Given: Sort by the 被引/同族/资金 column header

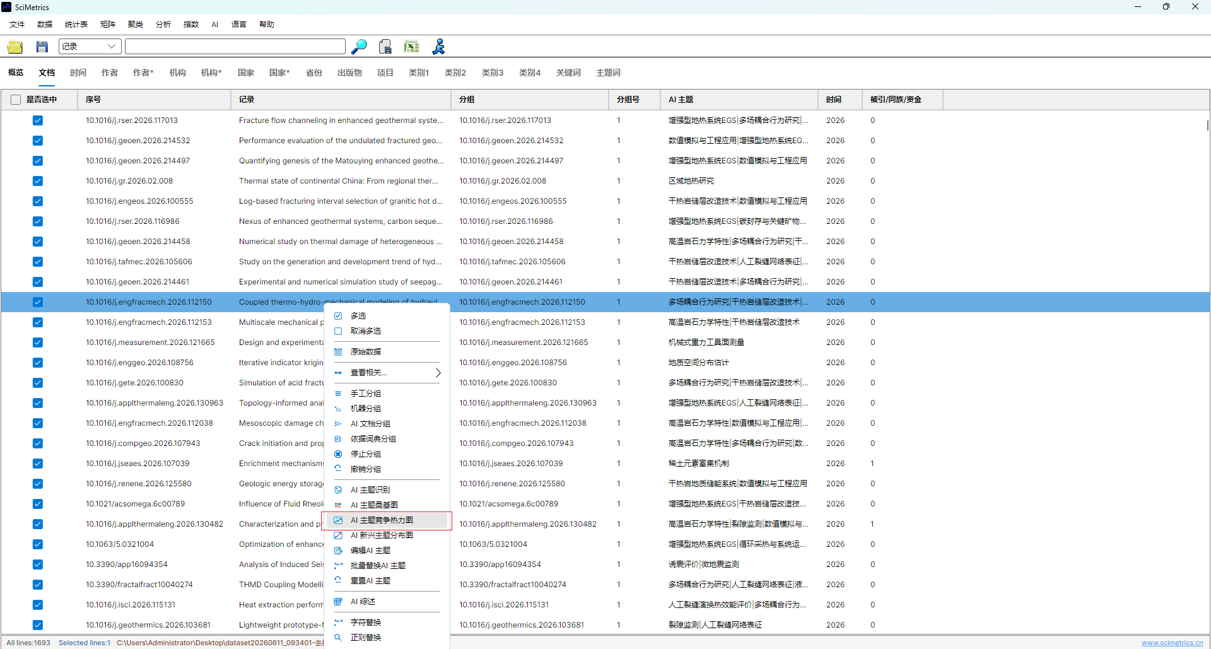Looking at the screenshot, I should click(x=903, y=100).
